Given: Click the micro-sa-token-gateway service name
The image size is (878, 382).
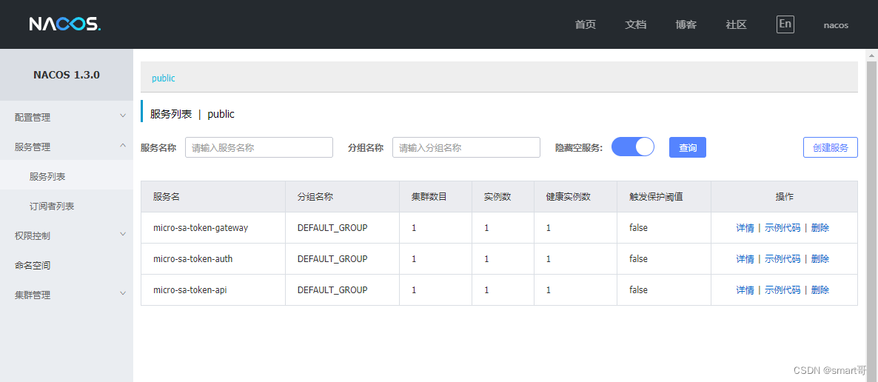Looking at the screenshot, I should [201, 228].
